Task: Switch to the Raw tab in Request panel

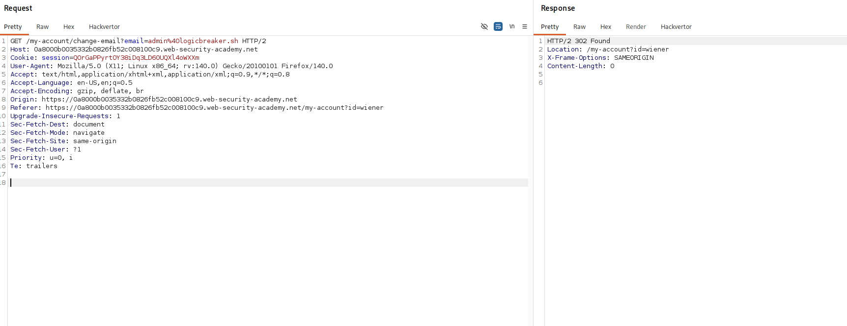Action: [x=42, y=27]
